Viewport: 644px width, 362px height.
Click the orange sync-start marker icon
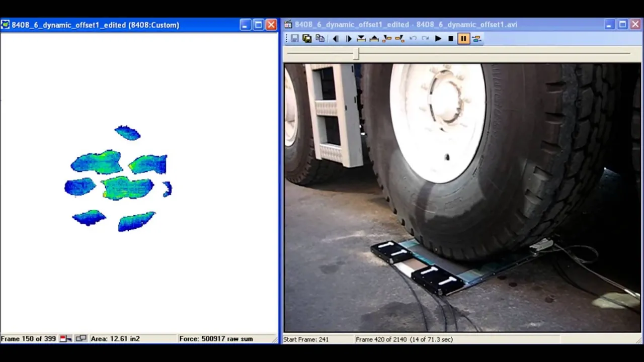[x=387, y=39]
